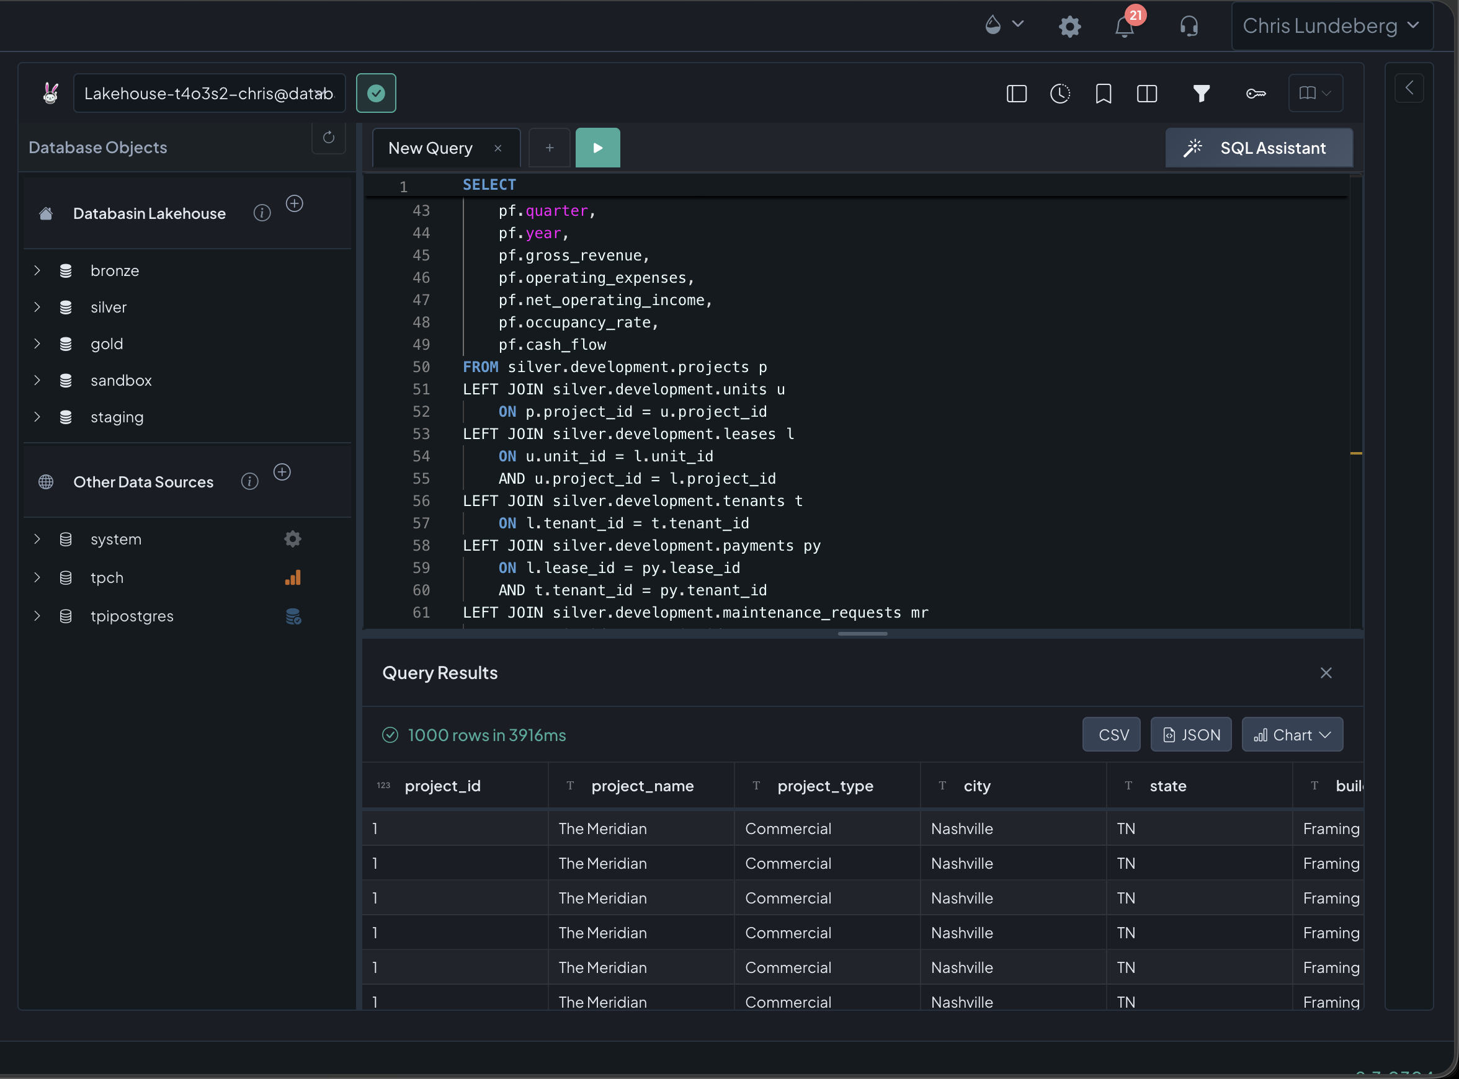This screenshot has width=1459, height=1079.
Task: Collapse the right side panel arrow
Action: pos(1409,87)
